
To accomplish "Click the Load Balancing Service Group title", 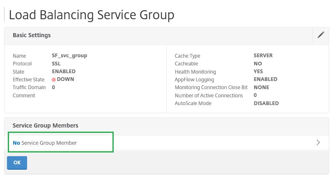I will [92, 15].
